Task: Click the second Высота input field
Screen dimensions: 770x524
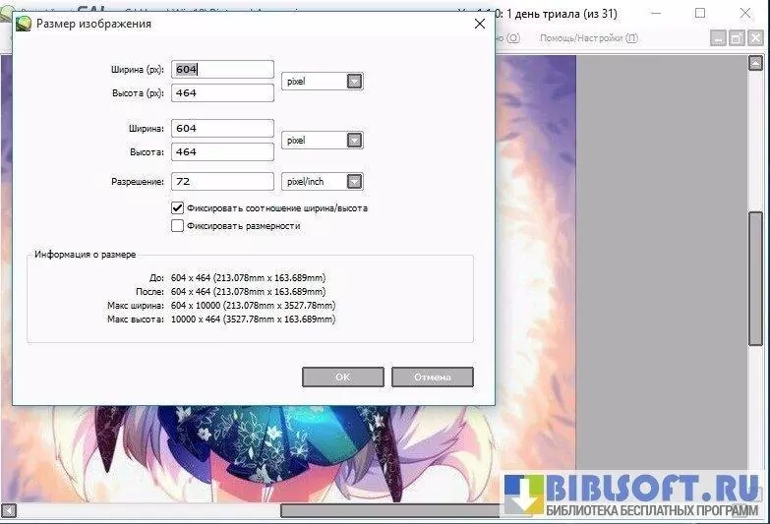Action: click(x=222, y=152)
